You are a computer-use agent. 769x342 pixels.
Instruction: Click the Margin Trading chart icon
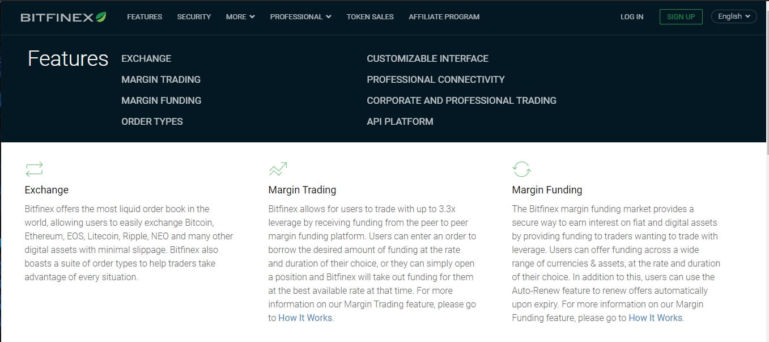point(278,168)
